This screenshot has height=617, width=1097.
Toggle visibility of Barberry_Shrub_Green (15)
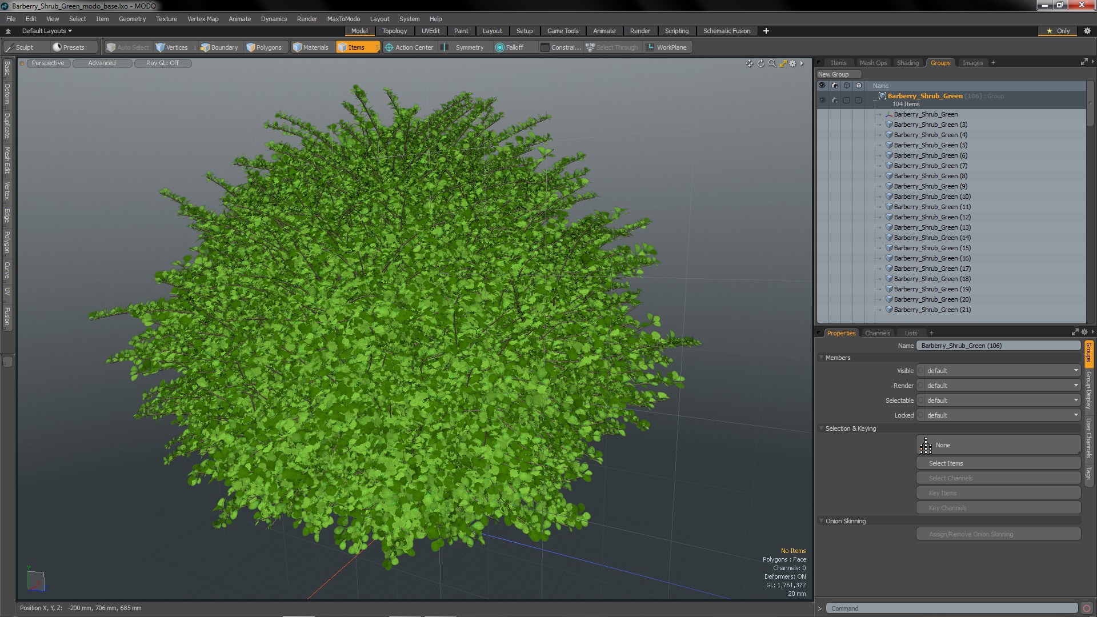point(822,248)
